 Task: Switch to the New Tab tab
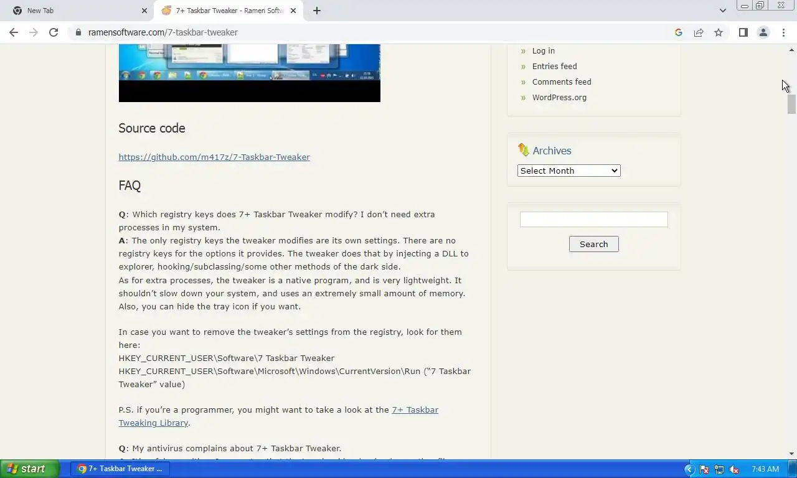[78, 11]
